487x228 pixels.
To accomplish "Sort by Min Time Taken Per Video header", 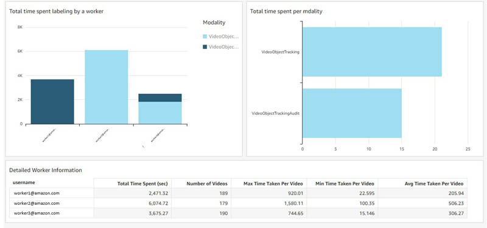I will 345,183.
